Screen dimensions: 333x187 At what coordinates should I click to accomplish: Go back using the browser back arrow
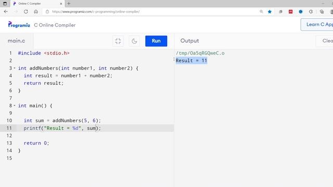pos(6,11)
